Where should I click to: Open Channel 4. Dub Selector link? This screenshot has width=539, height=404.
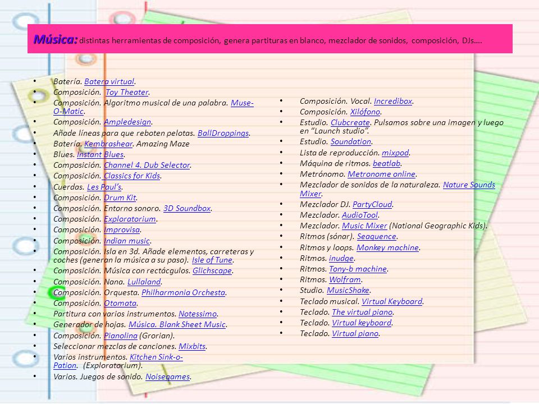point(147,165)
